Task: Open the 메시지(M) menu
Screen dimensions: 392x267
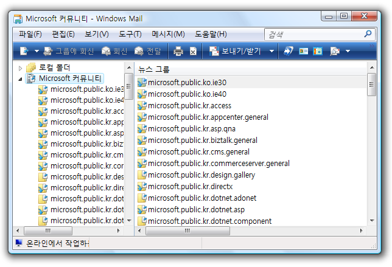Action: [x=168, y=34]
